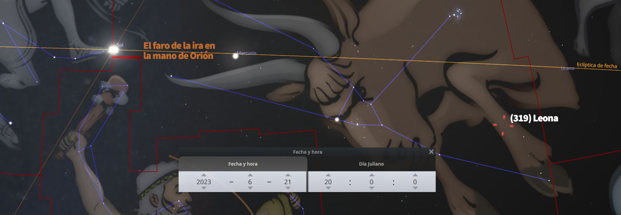The height and width of the screenshot is (215, 621).
Task: Click the year field showing 2023
Action: click(x=204, y=182)
